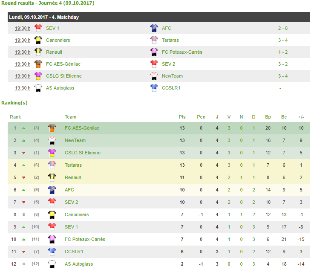Open AS Autoglass link in match list
This screenshot has height=278, width=314.
point(60,88)
